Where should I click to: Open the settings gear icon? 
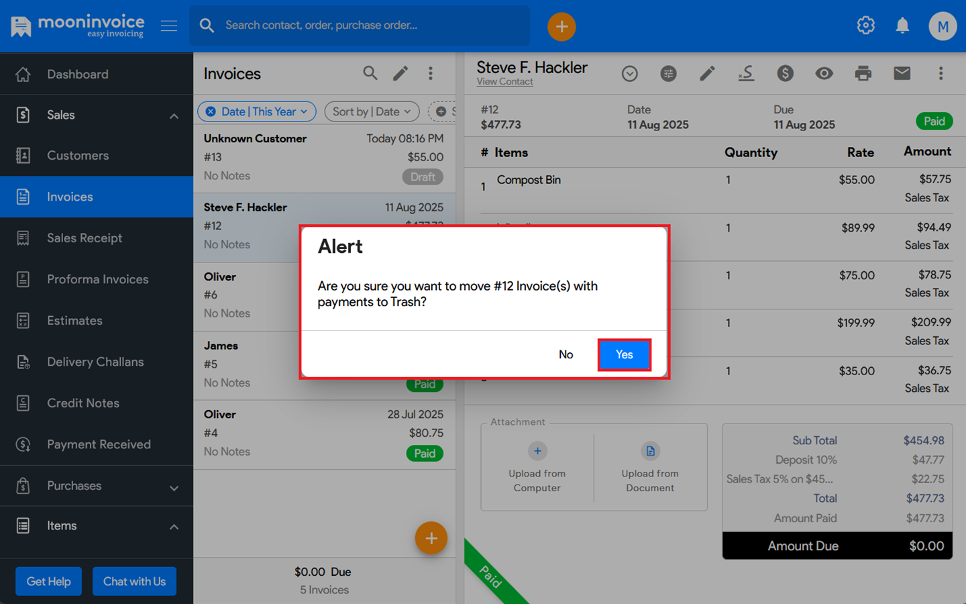pyautogui.click(x=865, y=26)
